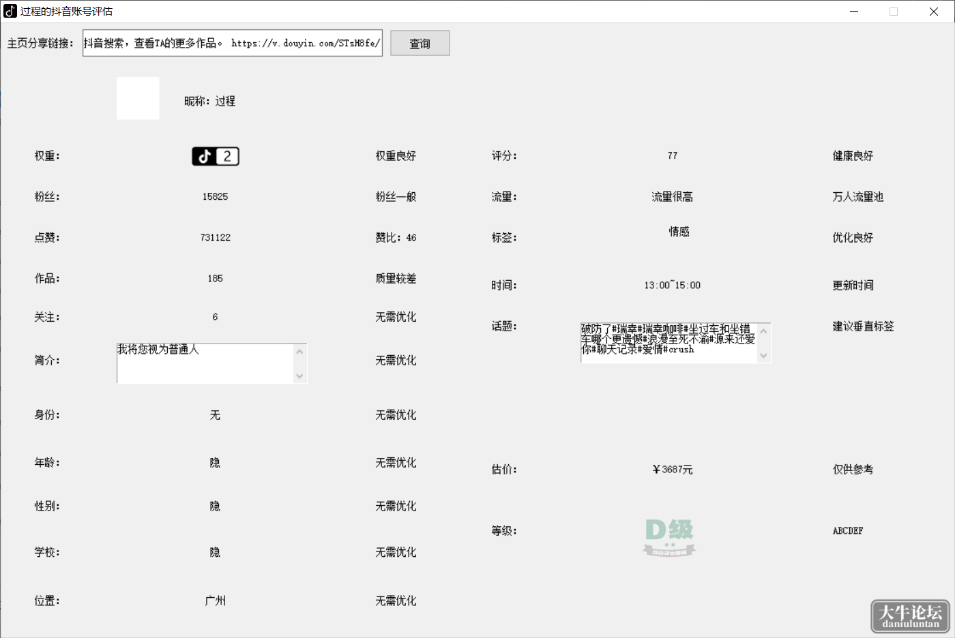Image resolution: width=955 pixels, height=638 pixels.
Task: Click inside the 简介 text box
Action: [205, 363]
